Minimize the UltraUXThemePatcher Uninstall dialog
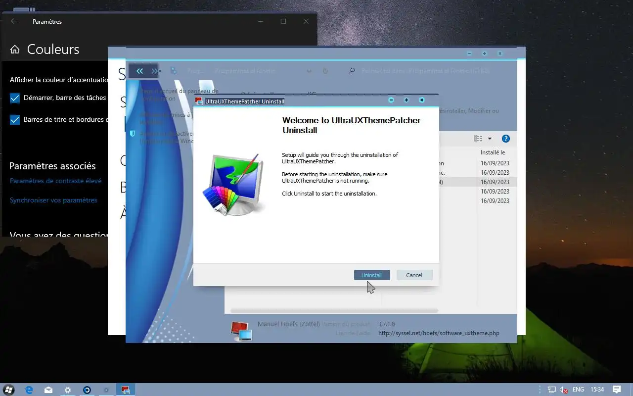The height and width of the screenshot is (396, 633). click(x=391, y=100)
